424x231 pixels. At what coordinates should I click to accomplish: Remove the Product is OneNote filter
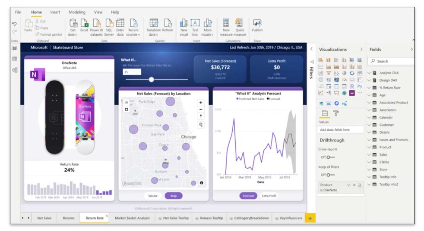coord(354,185)
